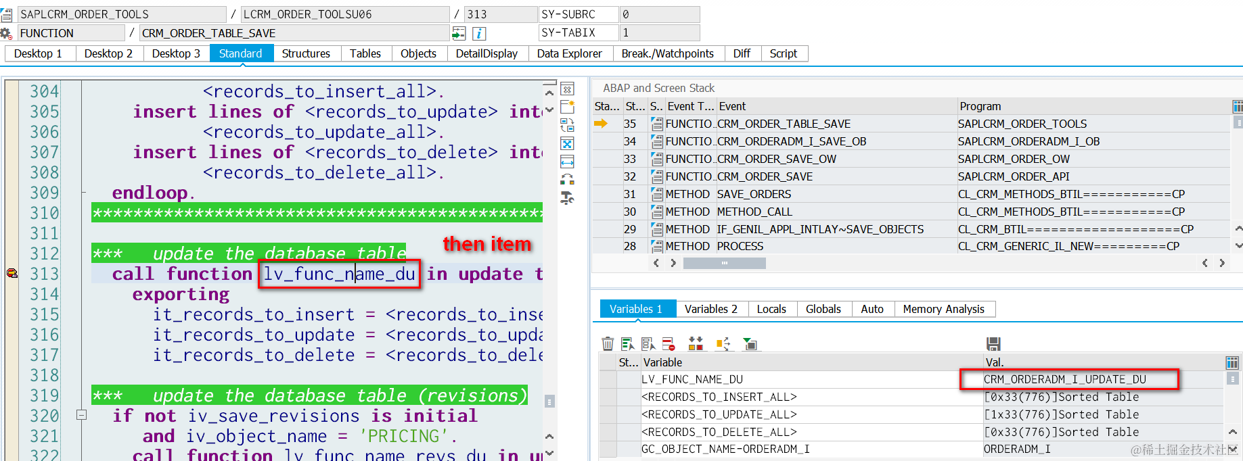
Task: Click the gray list-cursor icon in variables toolbar
Action: tap(648, 344)
